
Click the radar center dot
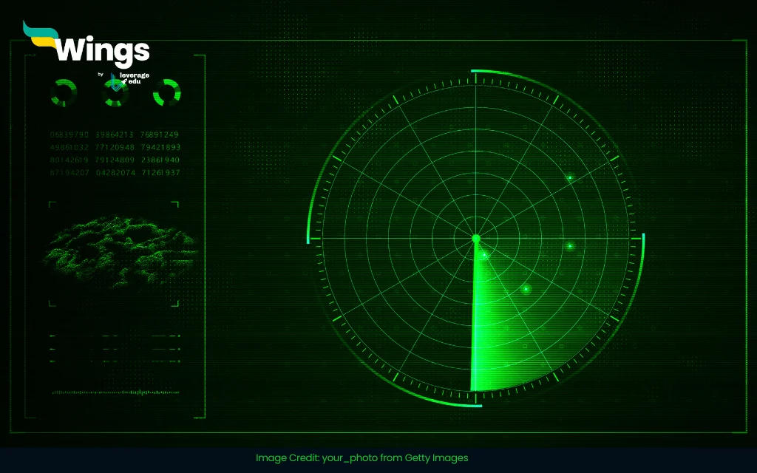[x=476, y=238]
